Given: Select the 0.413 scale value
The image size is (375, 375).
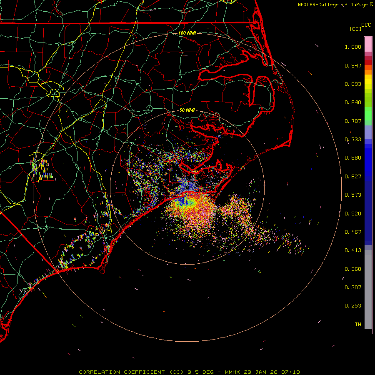Looking at the screenshot, I should (x=353, y=250).
